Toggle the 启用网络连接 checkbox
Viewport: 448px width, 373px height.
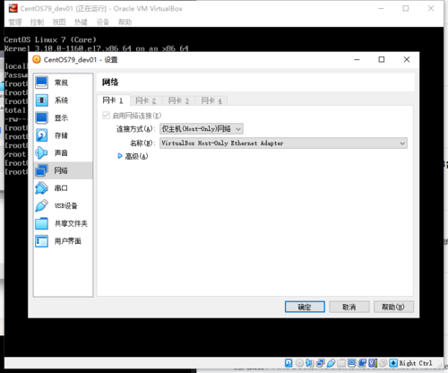(106, 116)
